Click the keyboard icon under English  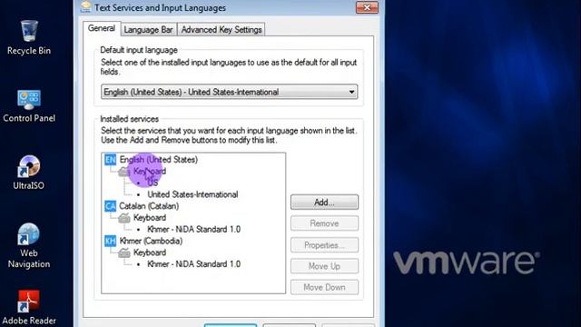click(124, 172)
